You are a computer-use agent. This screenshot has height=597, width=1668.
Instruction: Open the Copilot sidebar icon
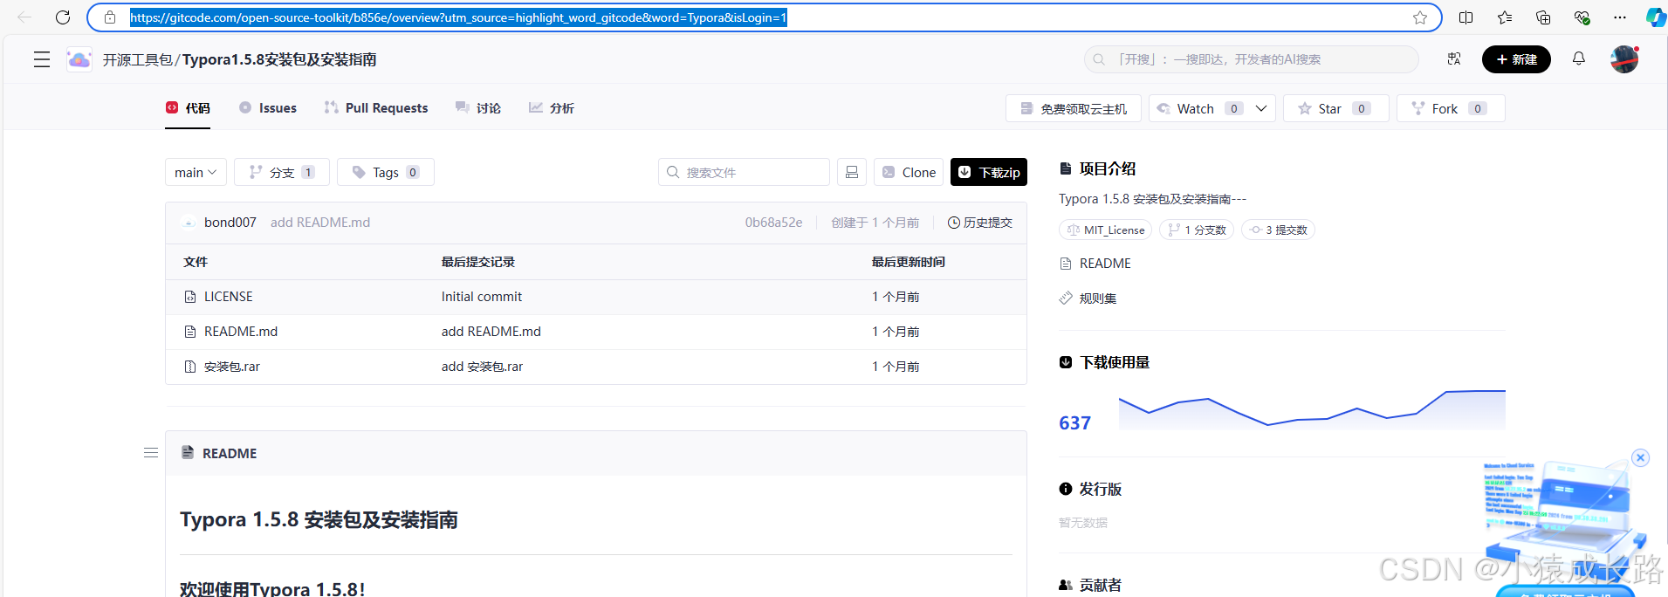(1655, 17)
